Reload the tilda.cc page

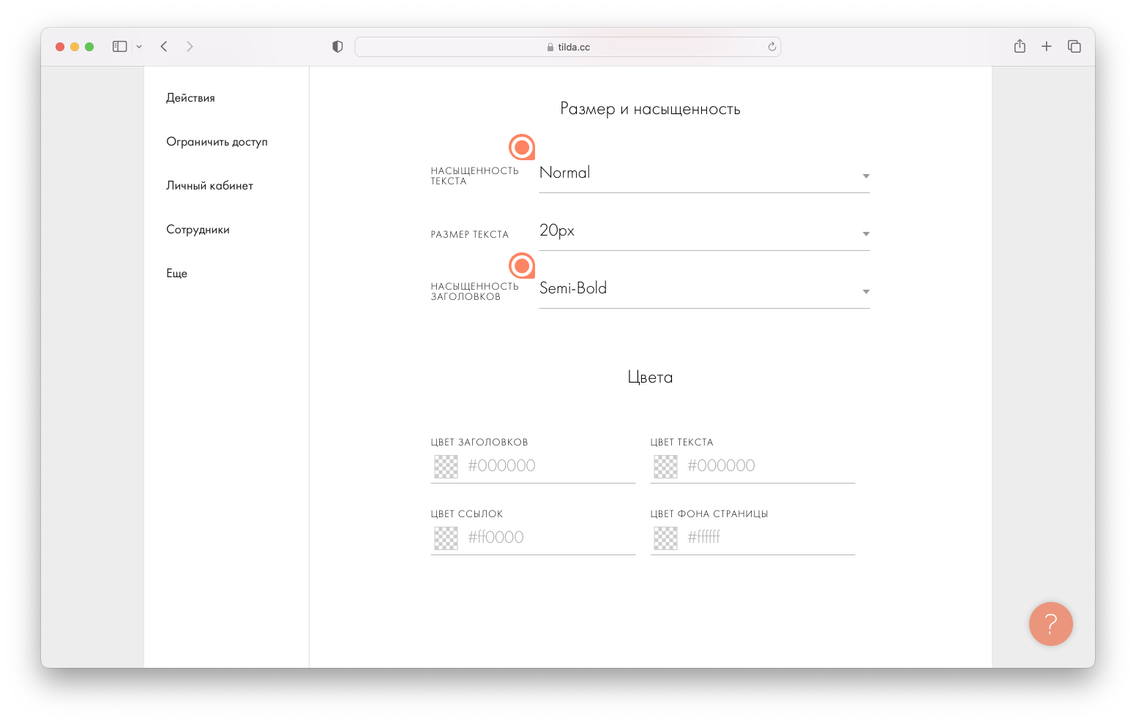(771, 47)
